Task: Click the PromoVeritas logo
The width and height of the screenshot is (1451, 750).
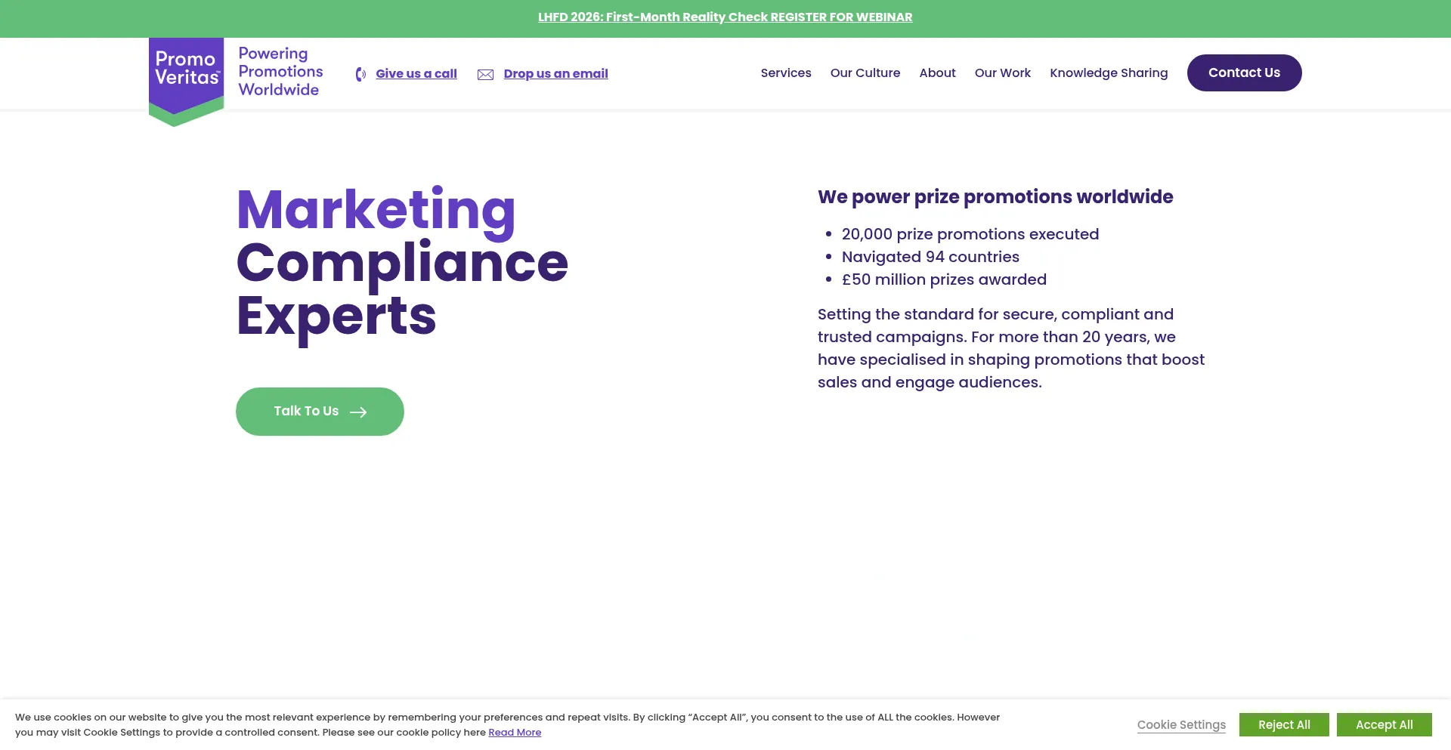Action: coord(186,73)
